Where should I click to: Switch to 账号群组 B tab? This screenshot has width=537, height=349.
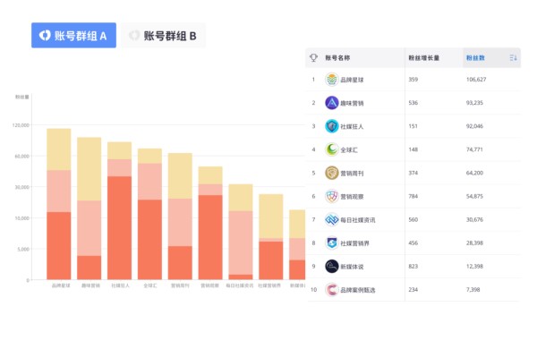[164, 35]
